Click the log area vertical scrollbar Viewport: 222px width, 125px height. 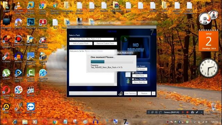tap(116, 78)
